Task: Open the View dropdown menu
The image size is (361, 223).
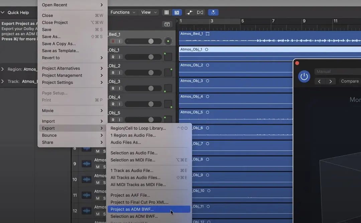Action: point(149,12)
